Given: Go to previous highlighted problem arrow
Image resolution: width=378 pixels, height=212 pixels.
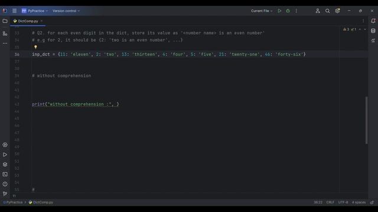Looking at the screenshot, I should click(x=360, y=29).
